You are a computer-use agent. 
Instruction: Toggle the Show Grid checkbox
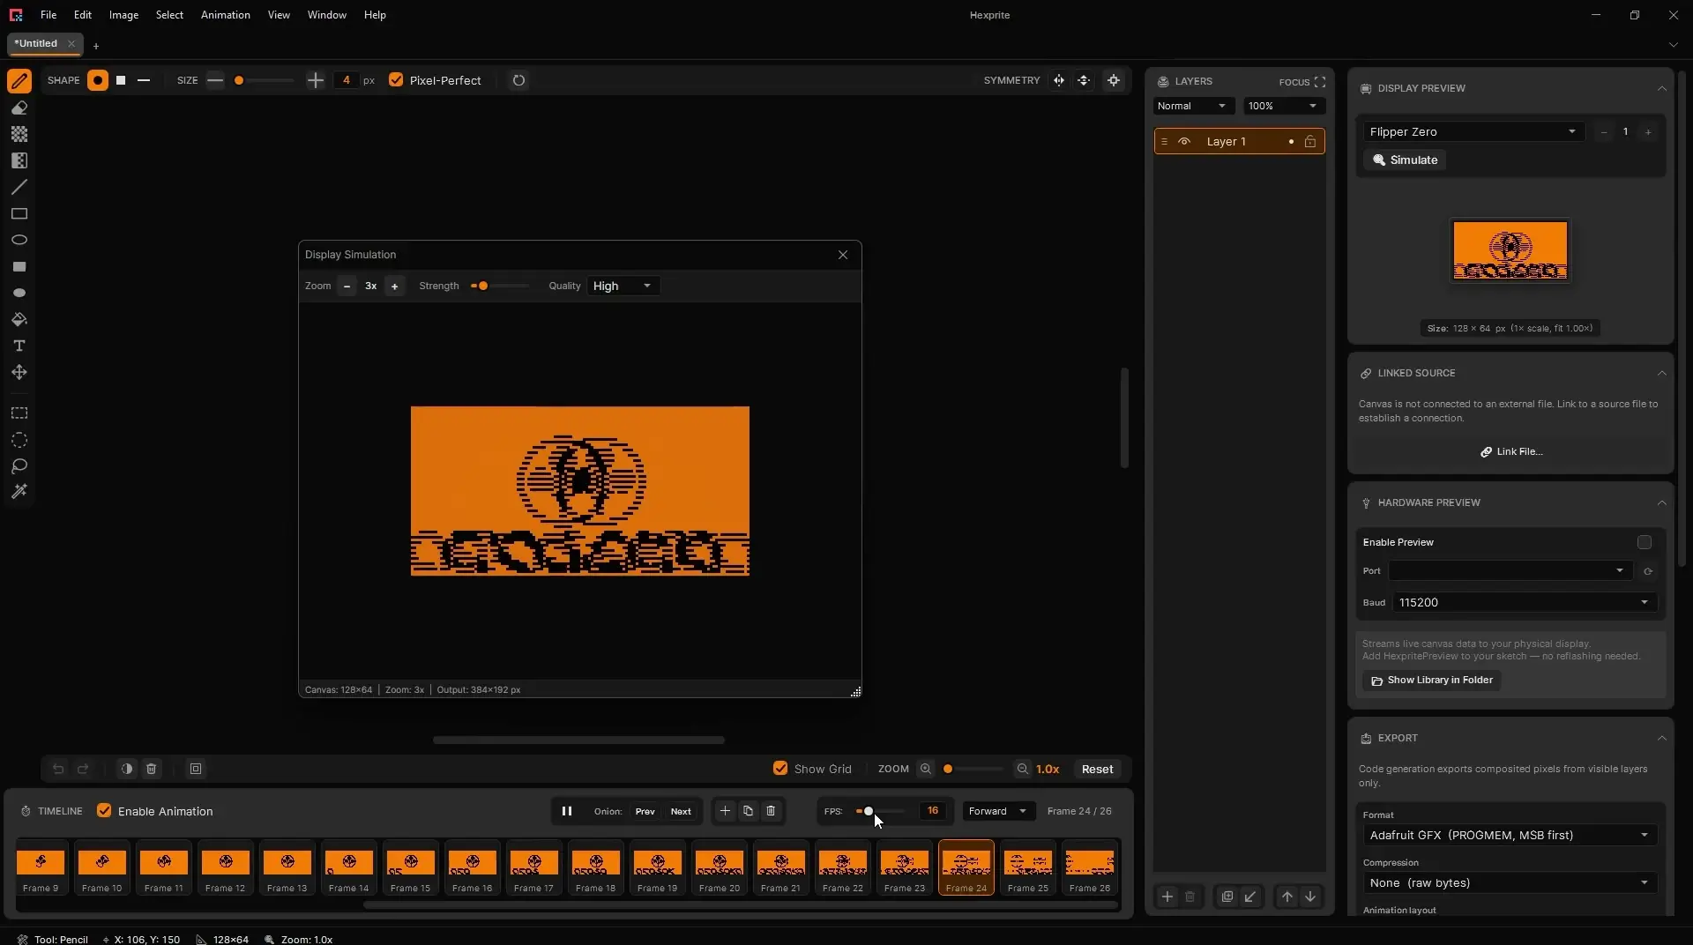780,769
